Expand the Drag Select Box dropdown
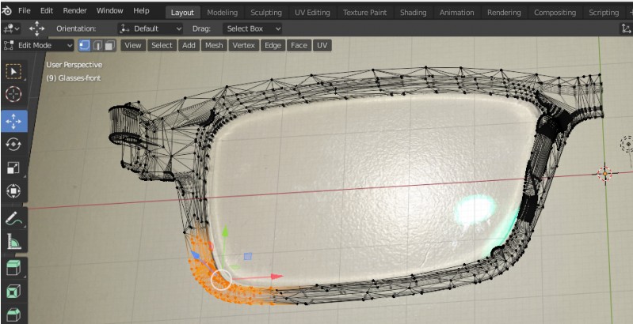This screenshot has width=633, height=324. click(x=254, y=28)
